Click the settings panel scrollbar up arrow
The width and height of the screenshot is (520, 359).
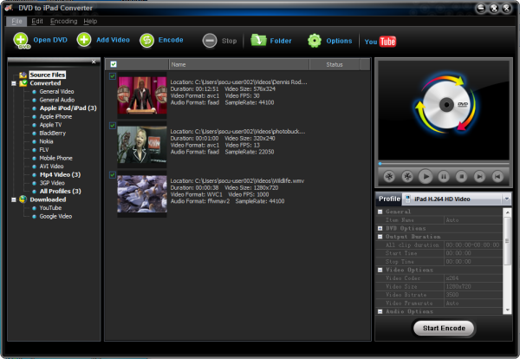point(507,212)
